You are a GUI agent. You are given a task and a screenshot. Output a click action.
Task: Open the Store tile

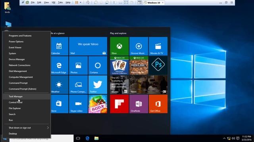(60, 104)
